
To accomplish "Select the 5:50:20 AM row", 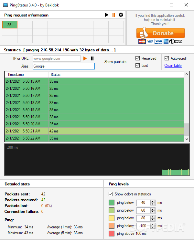I will [94, 124].
